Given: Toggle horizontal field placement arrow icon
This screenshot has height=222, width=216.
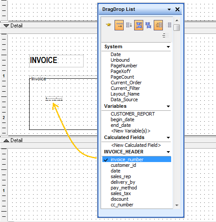Looking at the screenshot, I should [x=119, y=25].
